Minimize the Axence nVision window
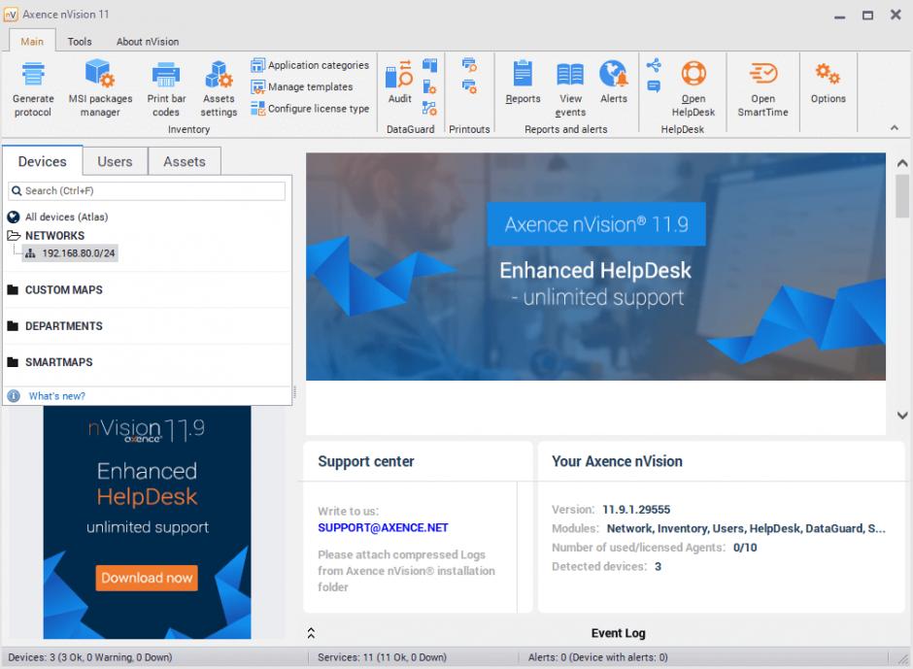 tap(839, 17)
